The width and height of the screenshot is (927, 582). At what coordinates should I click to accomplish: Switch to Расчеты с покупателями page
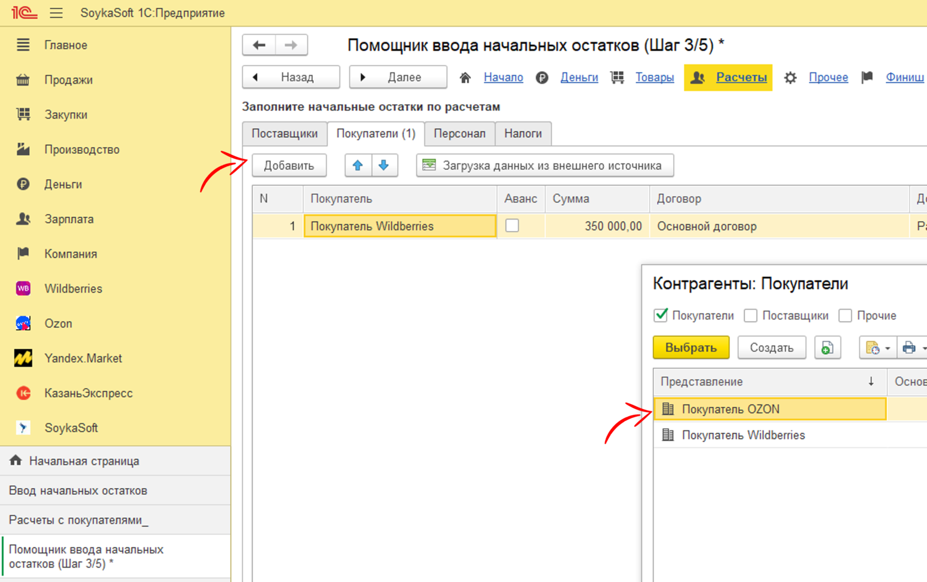tap(115, 520)
